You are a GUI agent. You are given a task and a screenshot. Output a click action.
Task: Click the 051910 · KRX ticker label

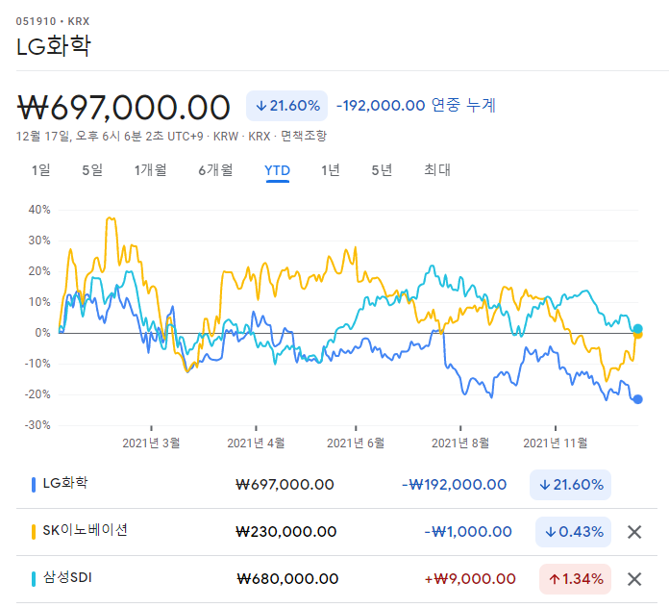tap(53, 21)
